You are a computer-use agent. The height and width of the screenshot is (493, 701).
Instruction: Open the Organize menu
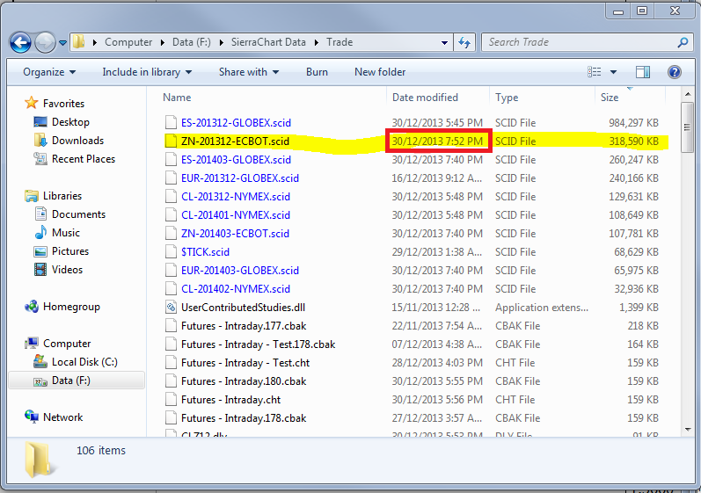tap(49, 72)
